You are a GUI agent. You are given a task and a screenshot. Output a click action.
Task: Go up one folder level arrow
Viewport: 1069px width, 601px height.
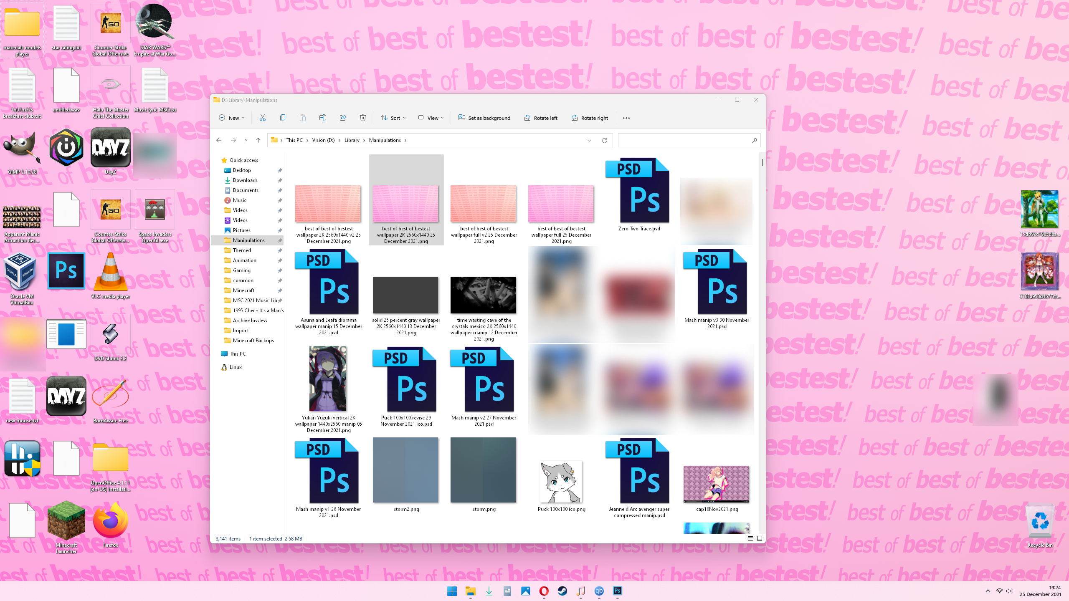258,140
